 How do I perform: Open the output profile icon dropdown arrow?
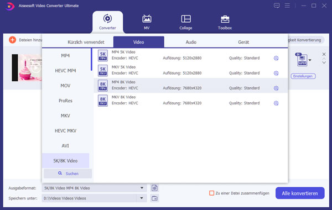(x=310, y=60)
